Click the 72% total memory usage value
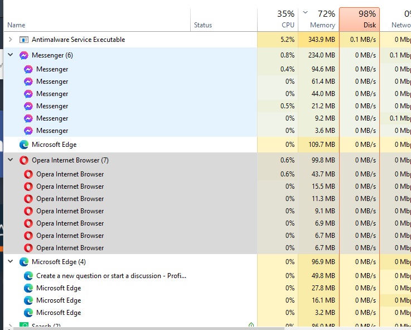 [x=326, y=13]
